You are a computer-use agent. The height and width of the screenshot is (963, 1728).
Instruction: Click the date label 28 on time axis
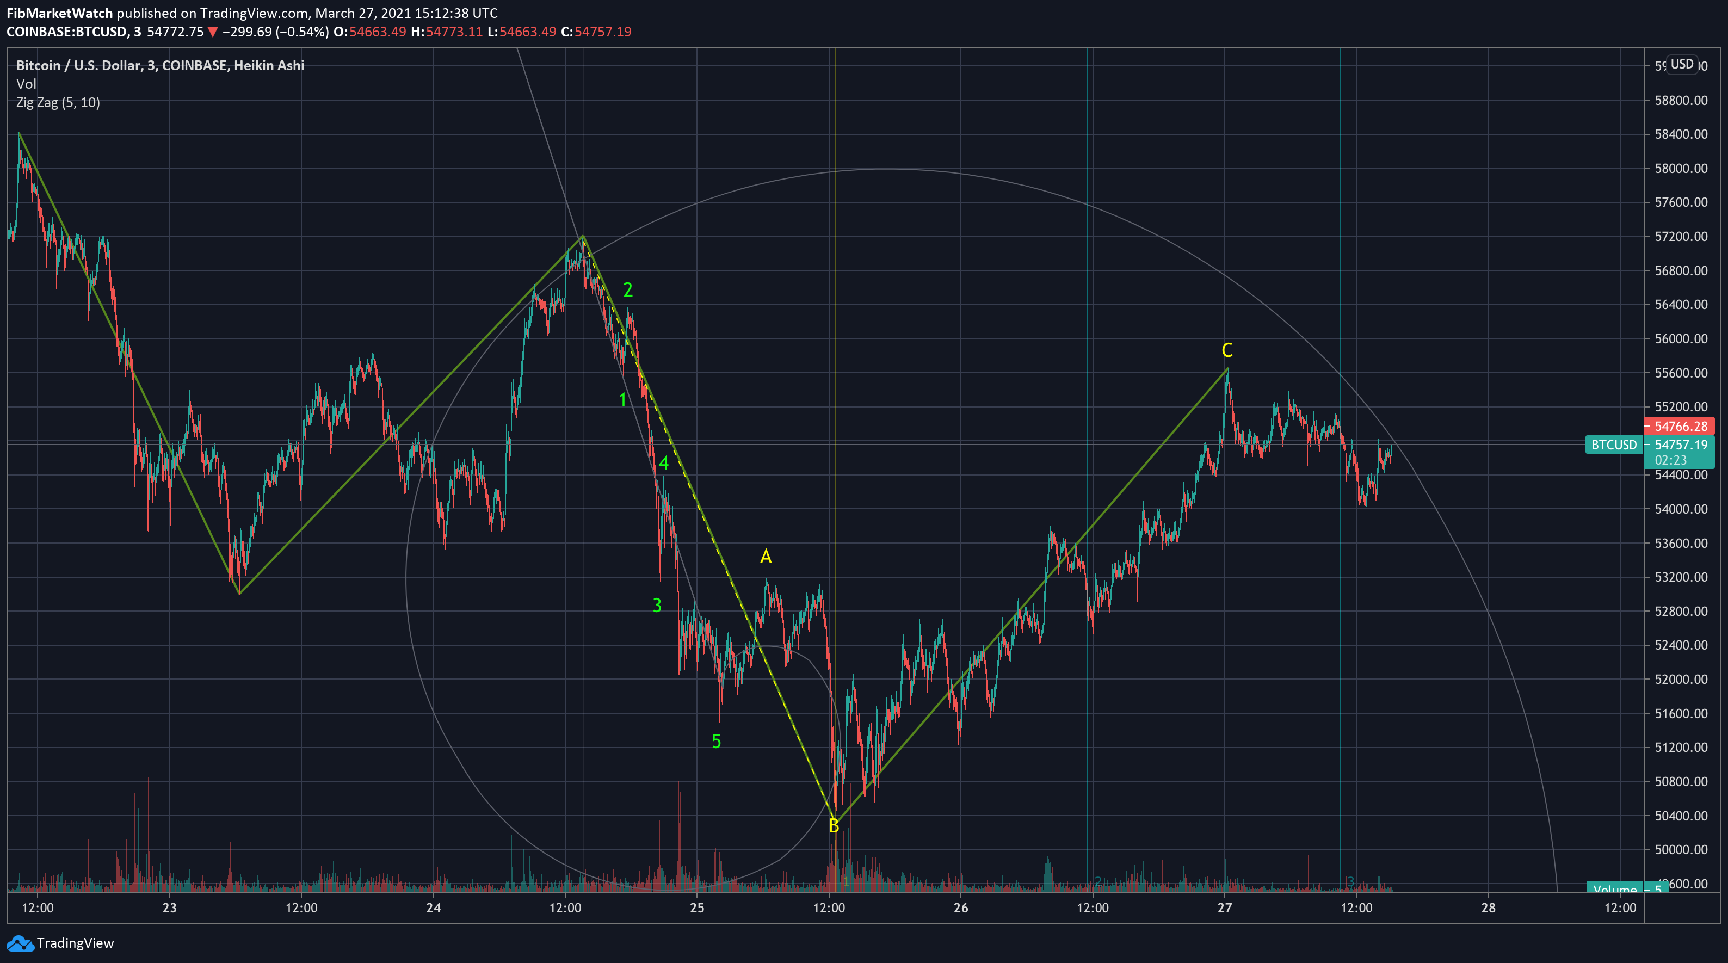point(1489,908)
